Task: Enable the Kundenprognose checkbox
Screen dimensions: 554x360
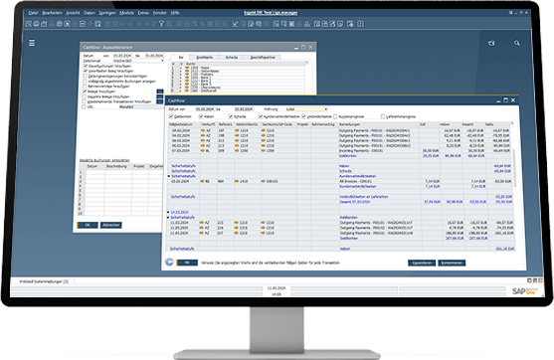Action: point(335,116)
